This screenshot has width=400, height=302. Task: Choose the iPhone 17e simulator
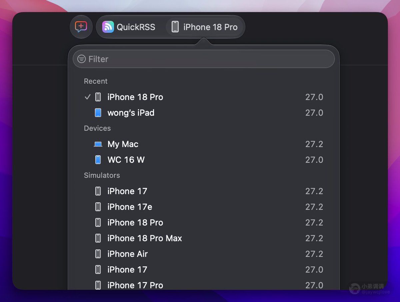(x=204, y=207)
